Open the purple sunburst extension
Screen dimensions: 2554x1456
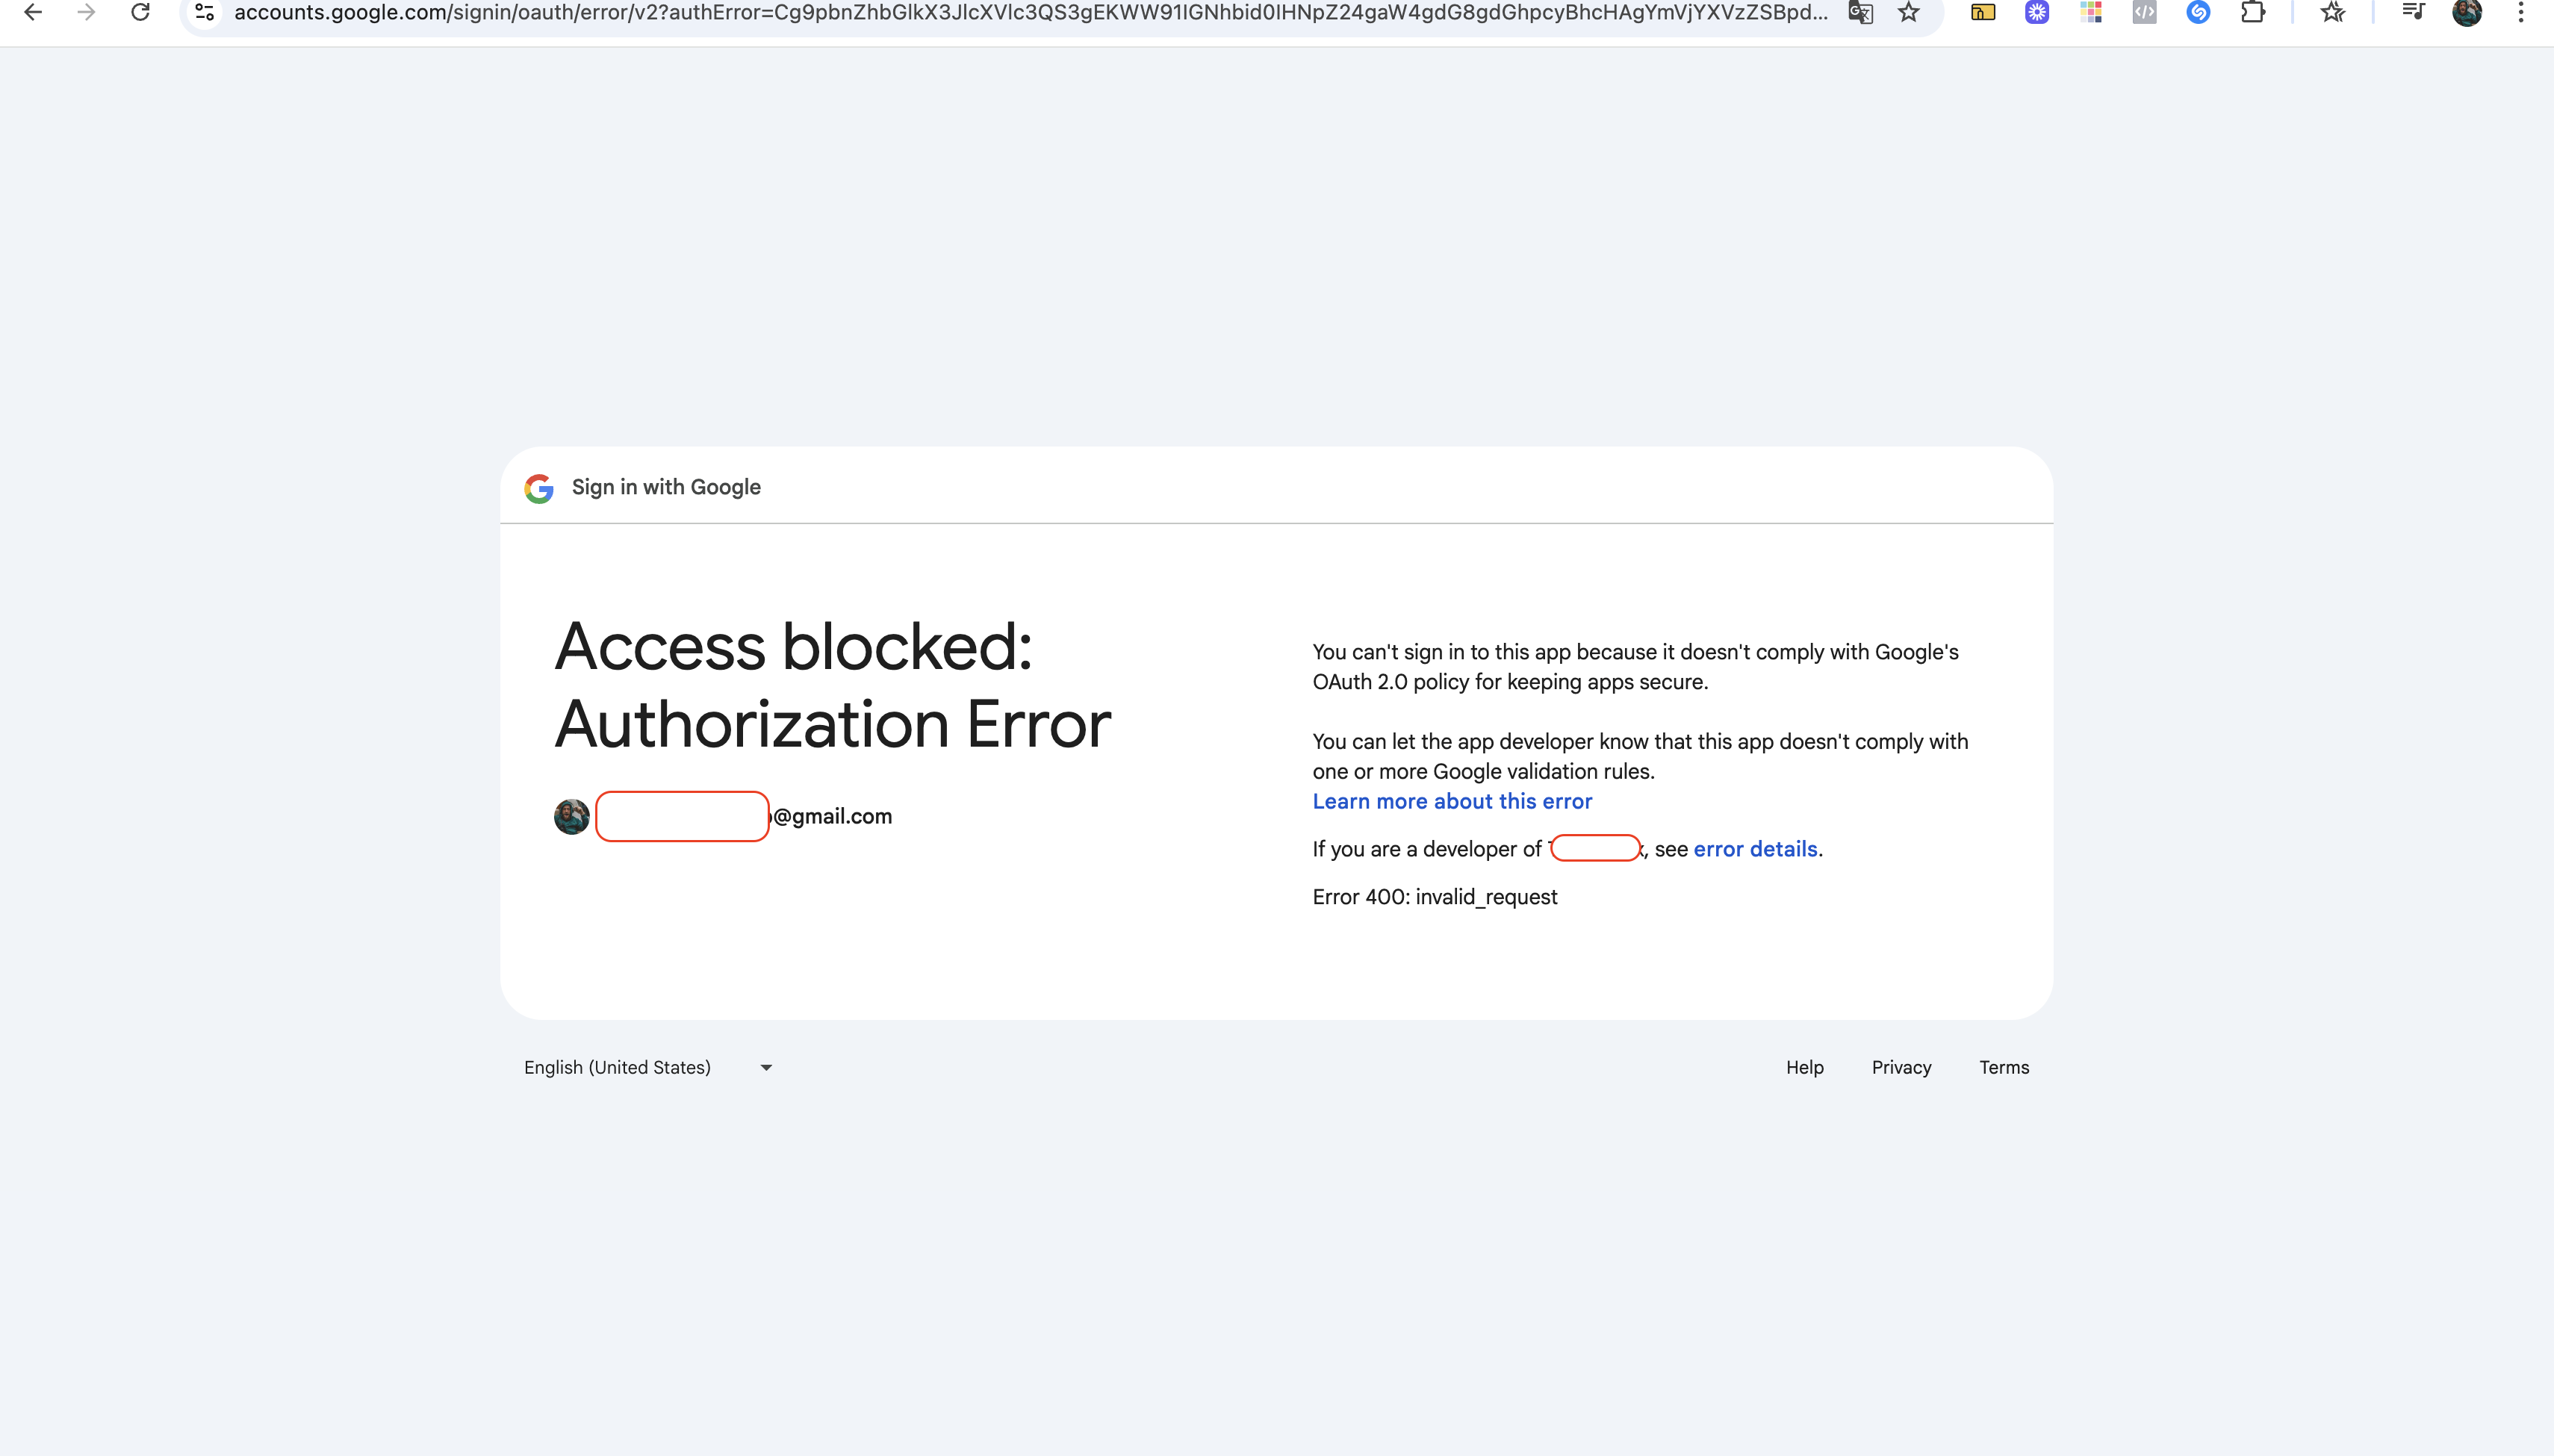[2037, 12]
